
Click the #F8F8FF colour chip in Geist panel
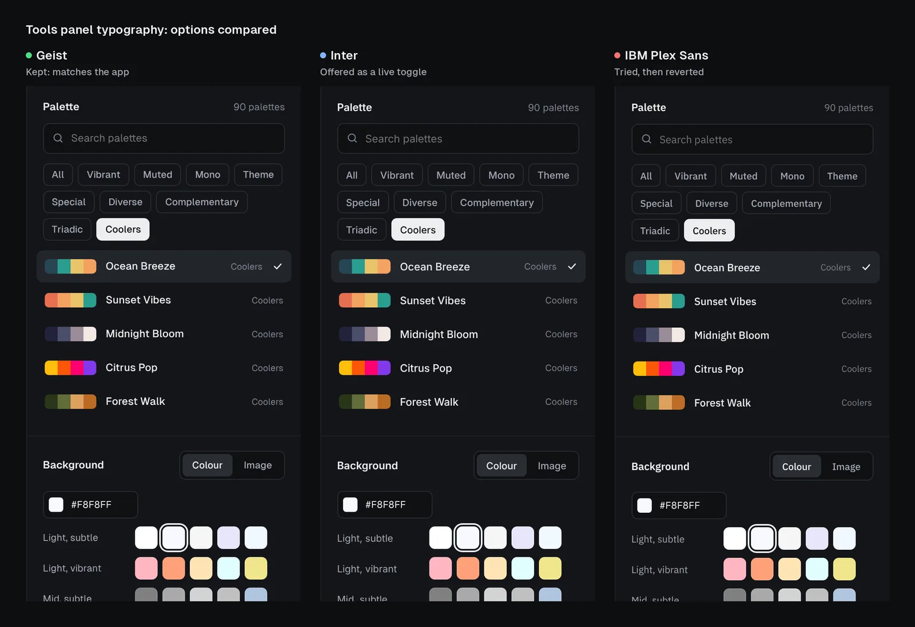tap(56, 505)
